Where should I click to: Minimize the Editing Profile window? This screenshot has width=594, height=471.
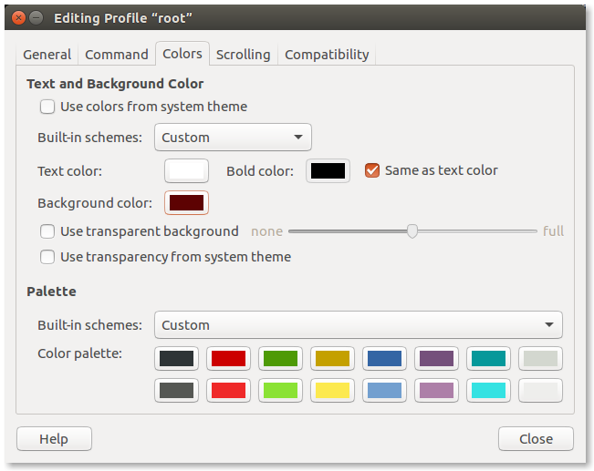36,18
